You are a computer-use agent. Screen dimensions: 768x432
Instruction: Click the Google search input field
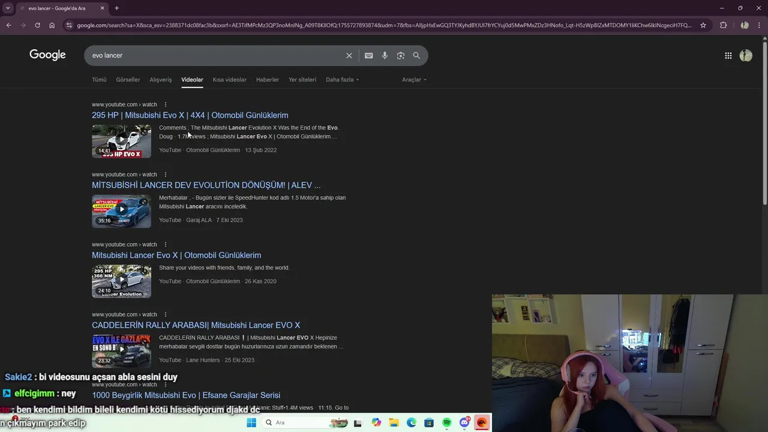click(x=216, y=55)
